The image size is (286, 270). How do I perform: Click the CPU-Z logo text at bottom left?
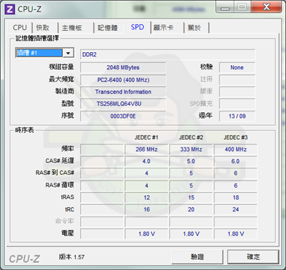[24, 259]
